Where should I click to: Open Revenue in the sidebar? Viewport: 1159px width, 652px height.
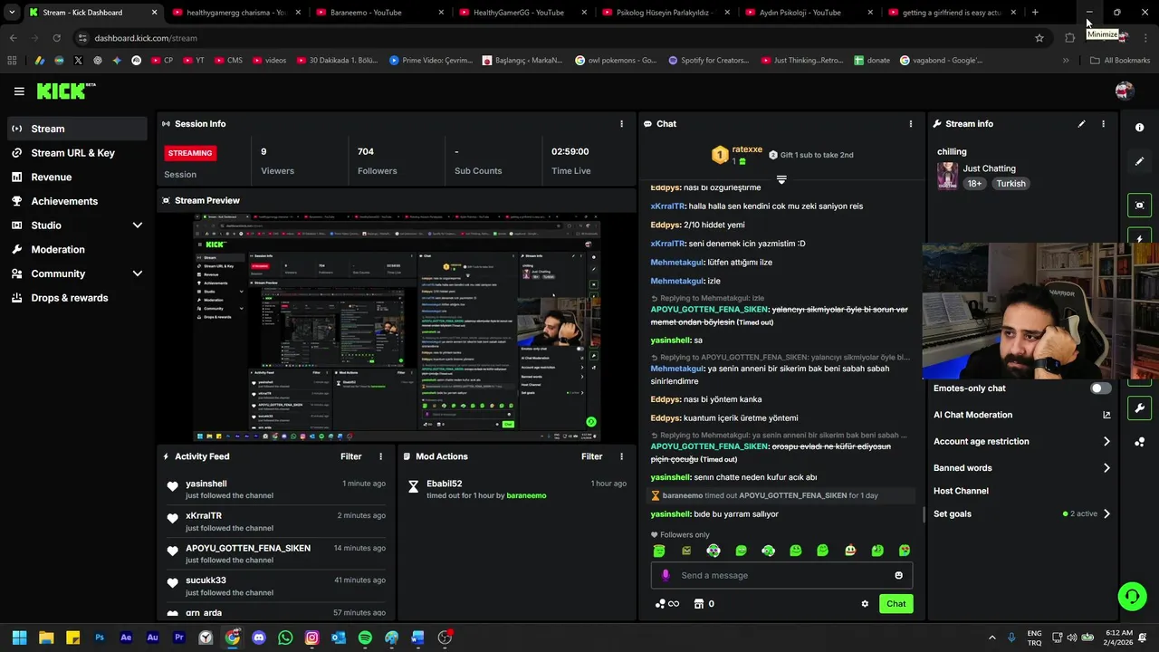pos(77,177)
